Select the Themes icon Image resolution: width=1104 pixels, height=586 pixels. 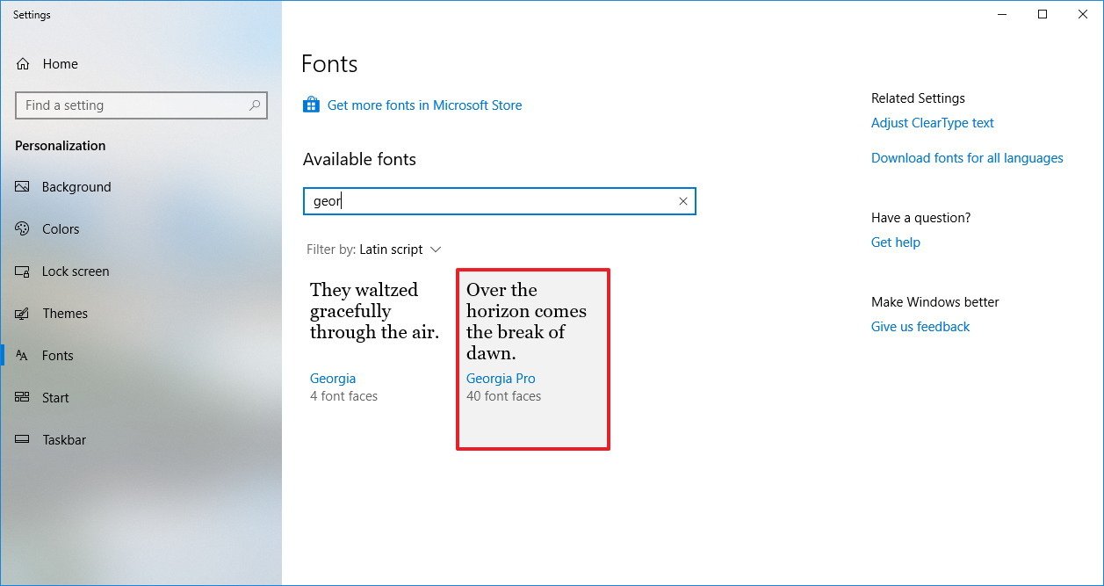pos(23,314)
